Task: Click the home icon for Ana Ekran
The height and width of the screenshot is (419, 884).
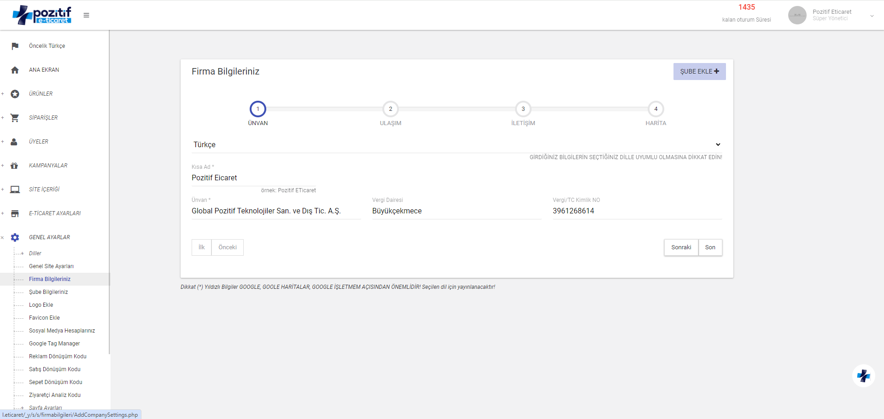Action: click(x=15, y=70)
